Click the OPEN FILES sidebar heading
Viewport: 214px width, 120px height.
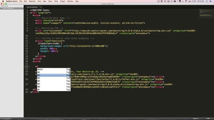(x=4, y=6)
